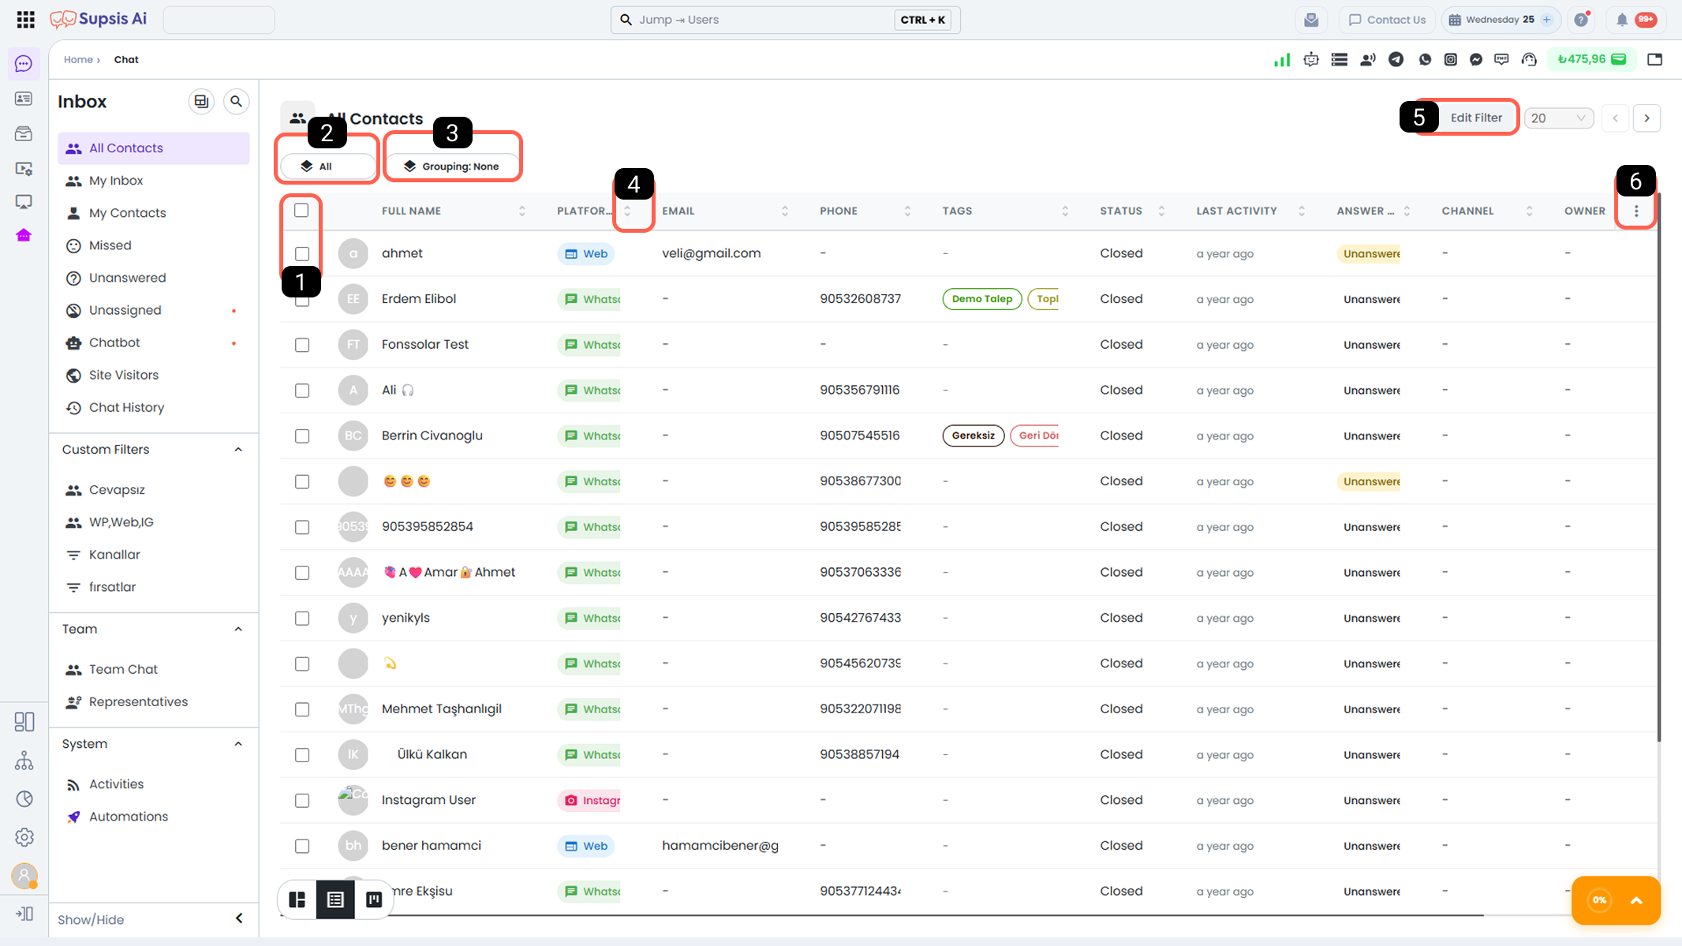
Task: Select My Inbox in sidebar
Action: pos(154,181)
